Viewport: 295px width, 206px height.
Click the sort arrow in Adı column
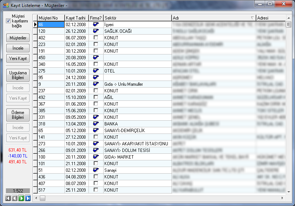click(252, 18)
